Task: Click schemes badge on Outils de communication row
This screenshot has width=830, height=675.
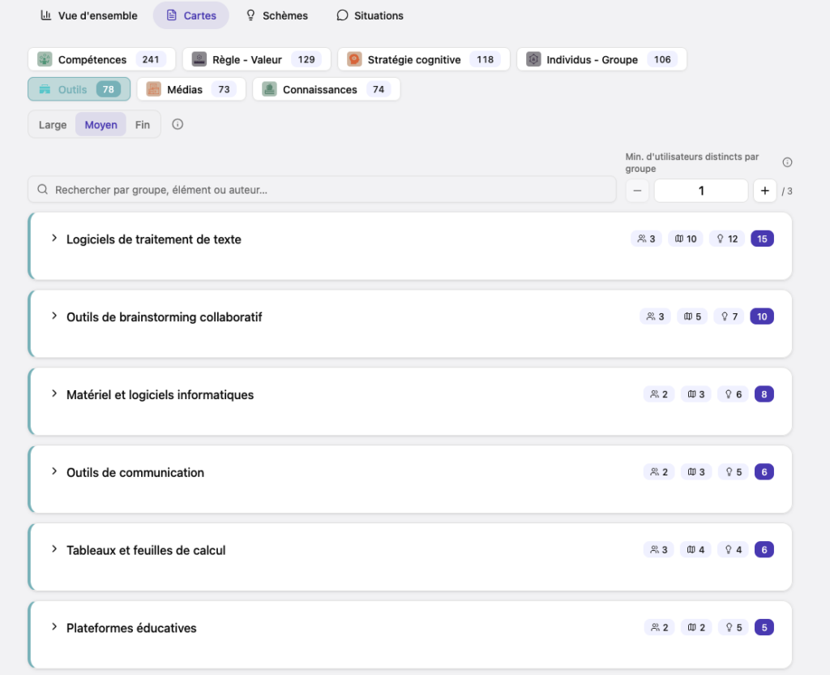Action: click(x=733, y=472)
